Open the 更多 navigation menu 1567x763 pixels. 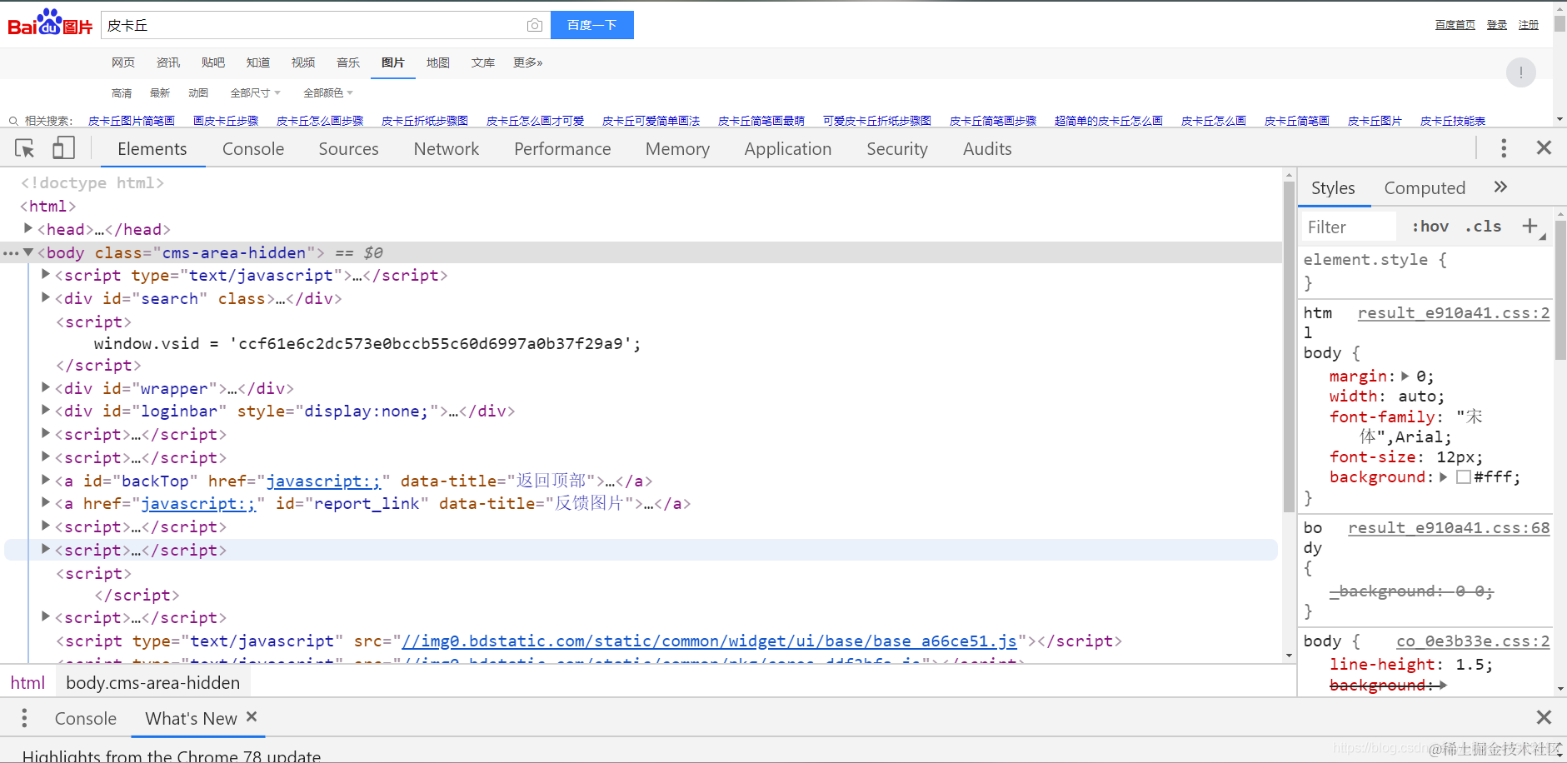[528, 62]
